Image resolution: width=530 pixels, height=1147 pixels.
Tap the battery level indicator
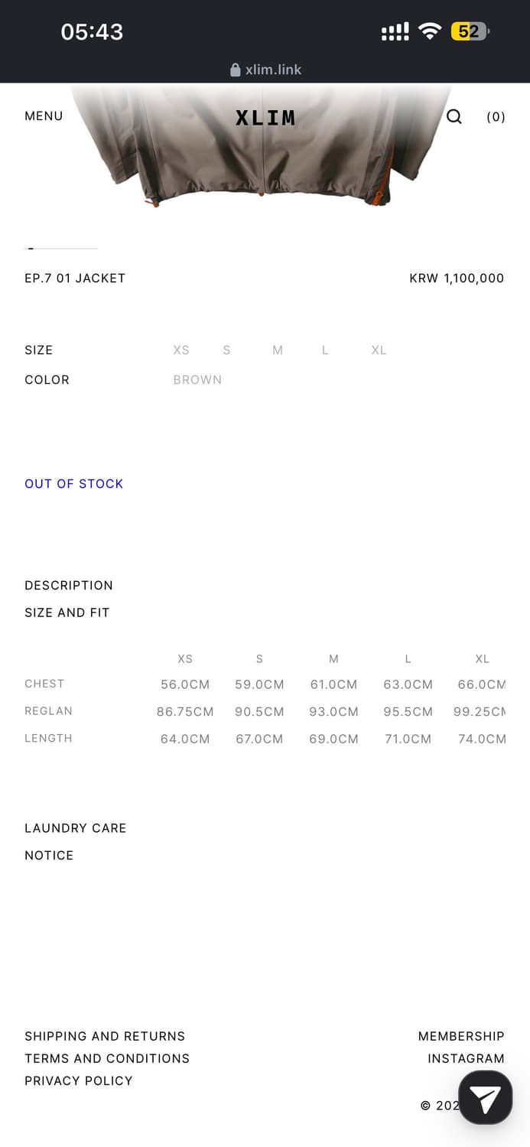click(x=470, y=31)
